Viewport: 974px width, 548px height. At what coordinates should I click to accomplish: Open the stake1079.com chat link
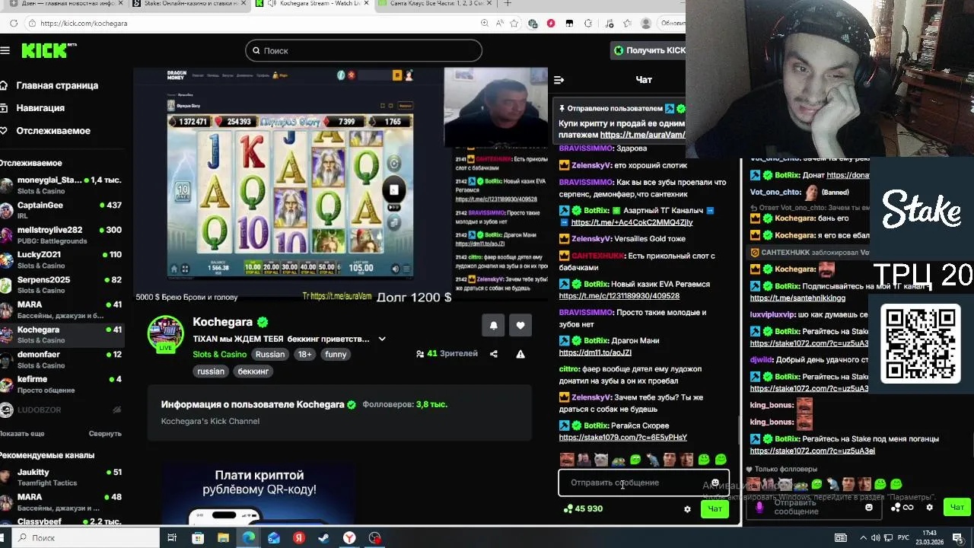point(622,438)
